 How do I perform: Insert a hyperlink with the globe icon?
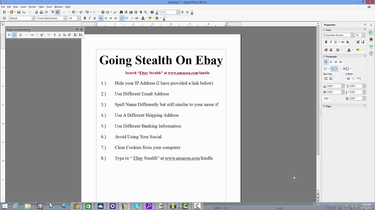(103, 12)
